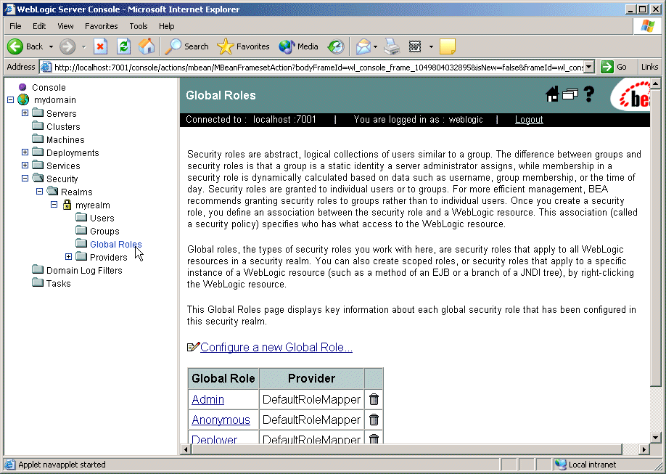Expand the Deployments tree node

pyautogui.click(x=25, y=152)
